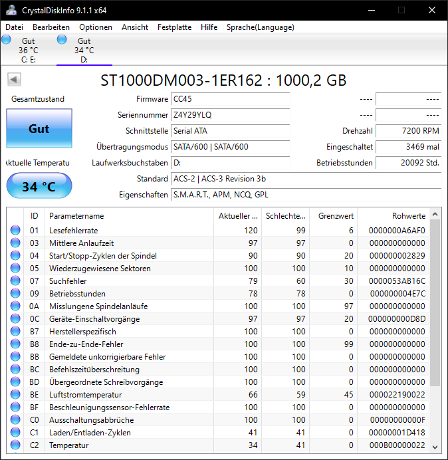
Task: Click the status orb in Betriebsstunden table row
Action: [15, 293]
